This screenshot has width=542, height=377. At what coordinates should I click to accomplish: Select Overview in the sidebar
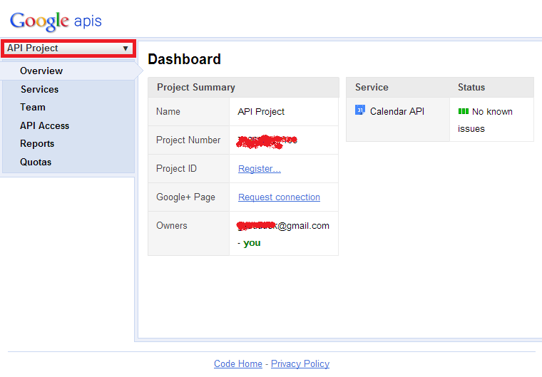point(41,71)
